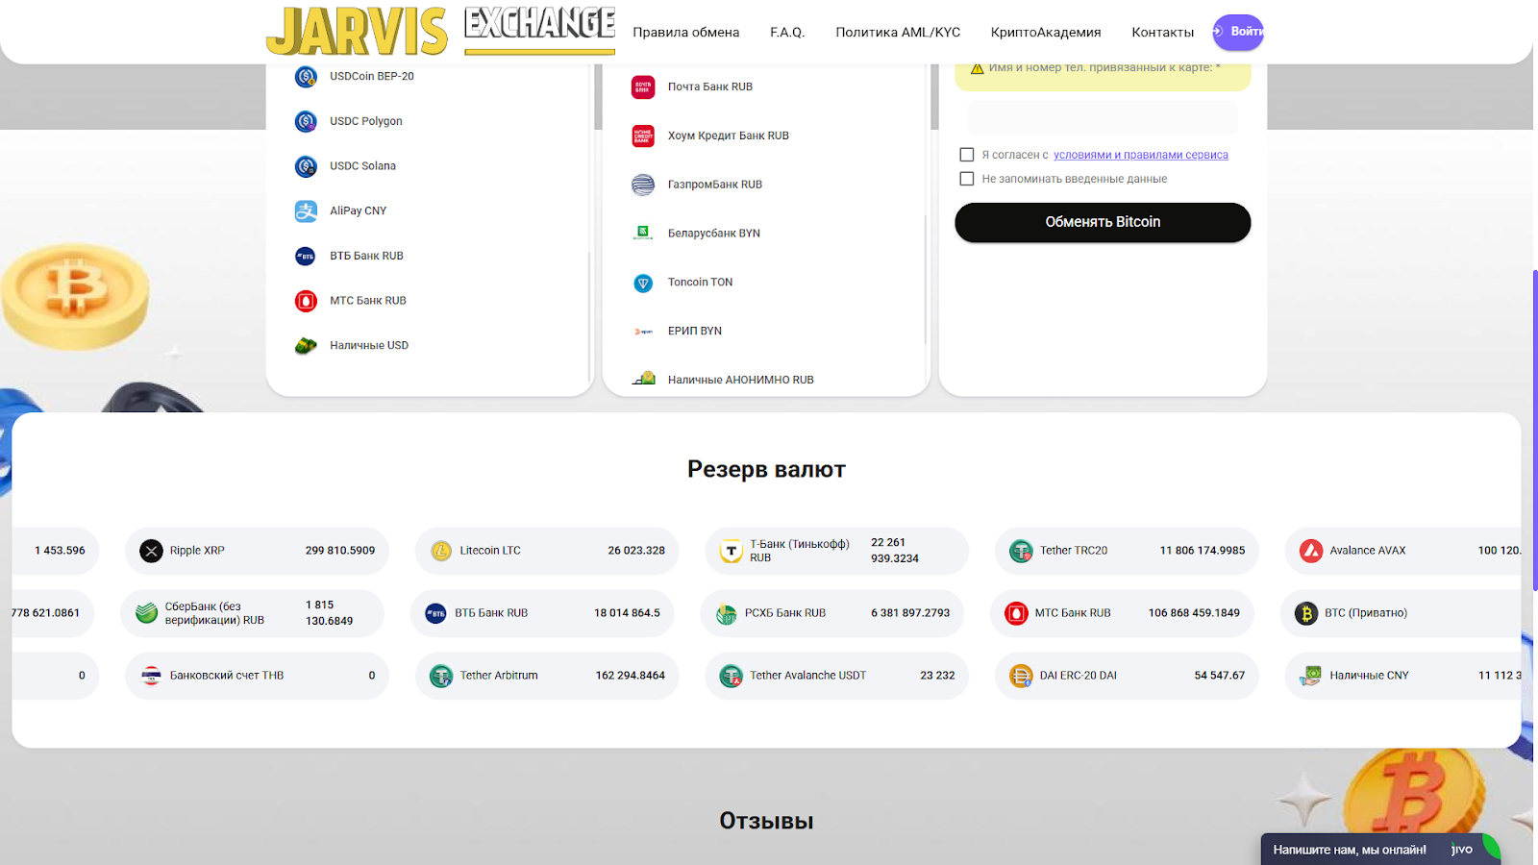
Task: Click the Avalance AVAX reserve icon
Action: pyautogui.click(x=1311, y=551)
